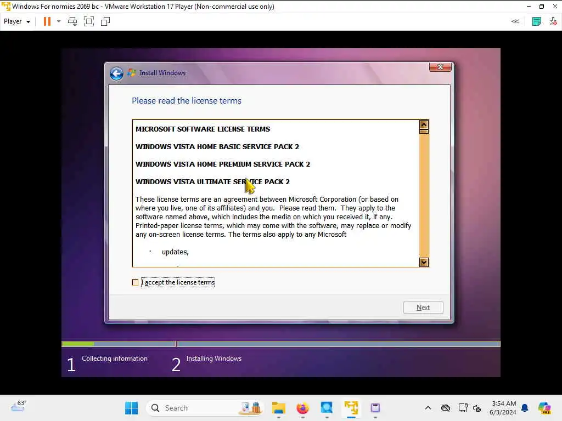
Task: Click the crossed-out cloud tray icon
Action: [446, 408]
